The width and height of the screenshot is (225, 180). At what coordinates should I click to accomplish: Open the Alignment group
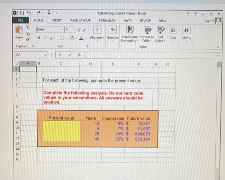(x=97, y=34)
